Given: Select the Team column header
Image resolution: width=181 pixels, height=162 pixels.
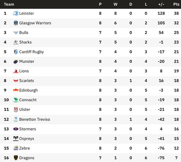Looking at the screenshot, I should click(9, 4).
